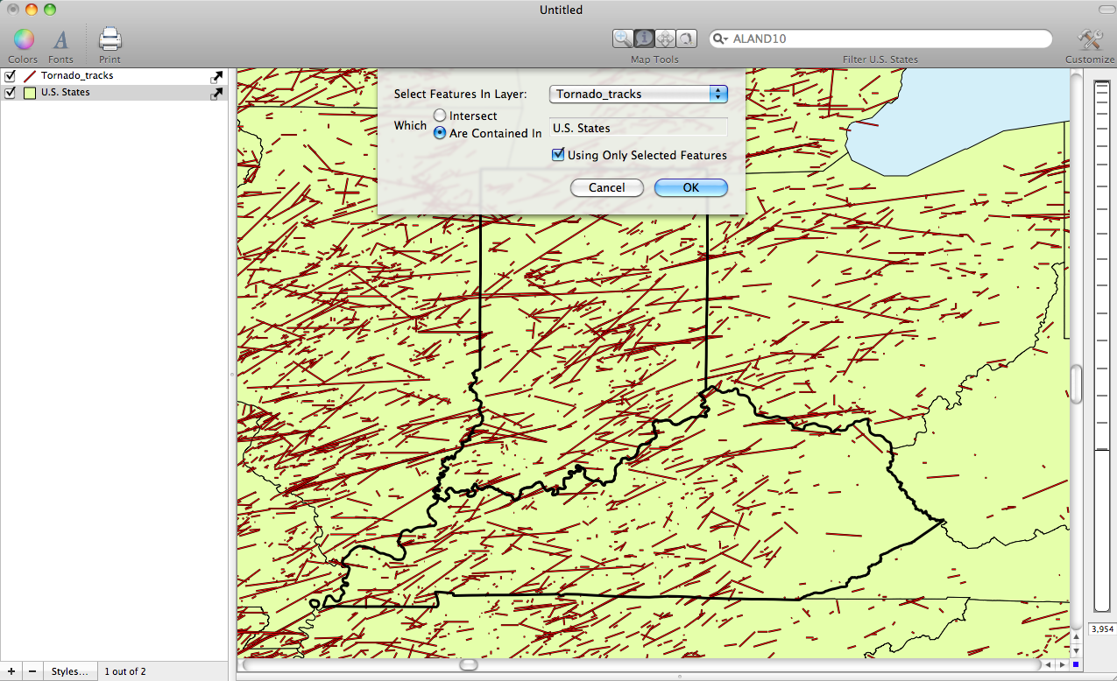Select the Zoom magnifier map tool
Image resolution: width=1117 pixels, height=681 pixels.
click(623, 39)
